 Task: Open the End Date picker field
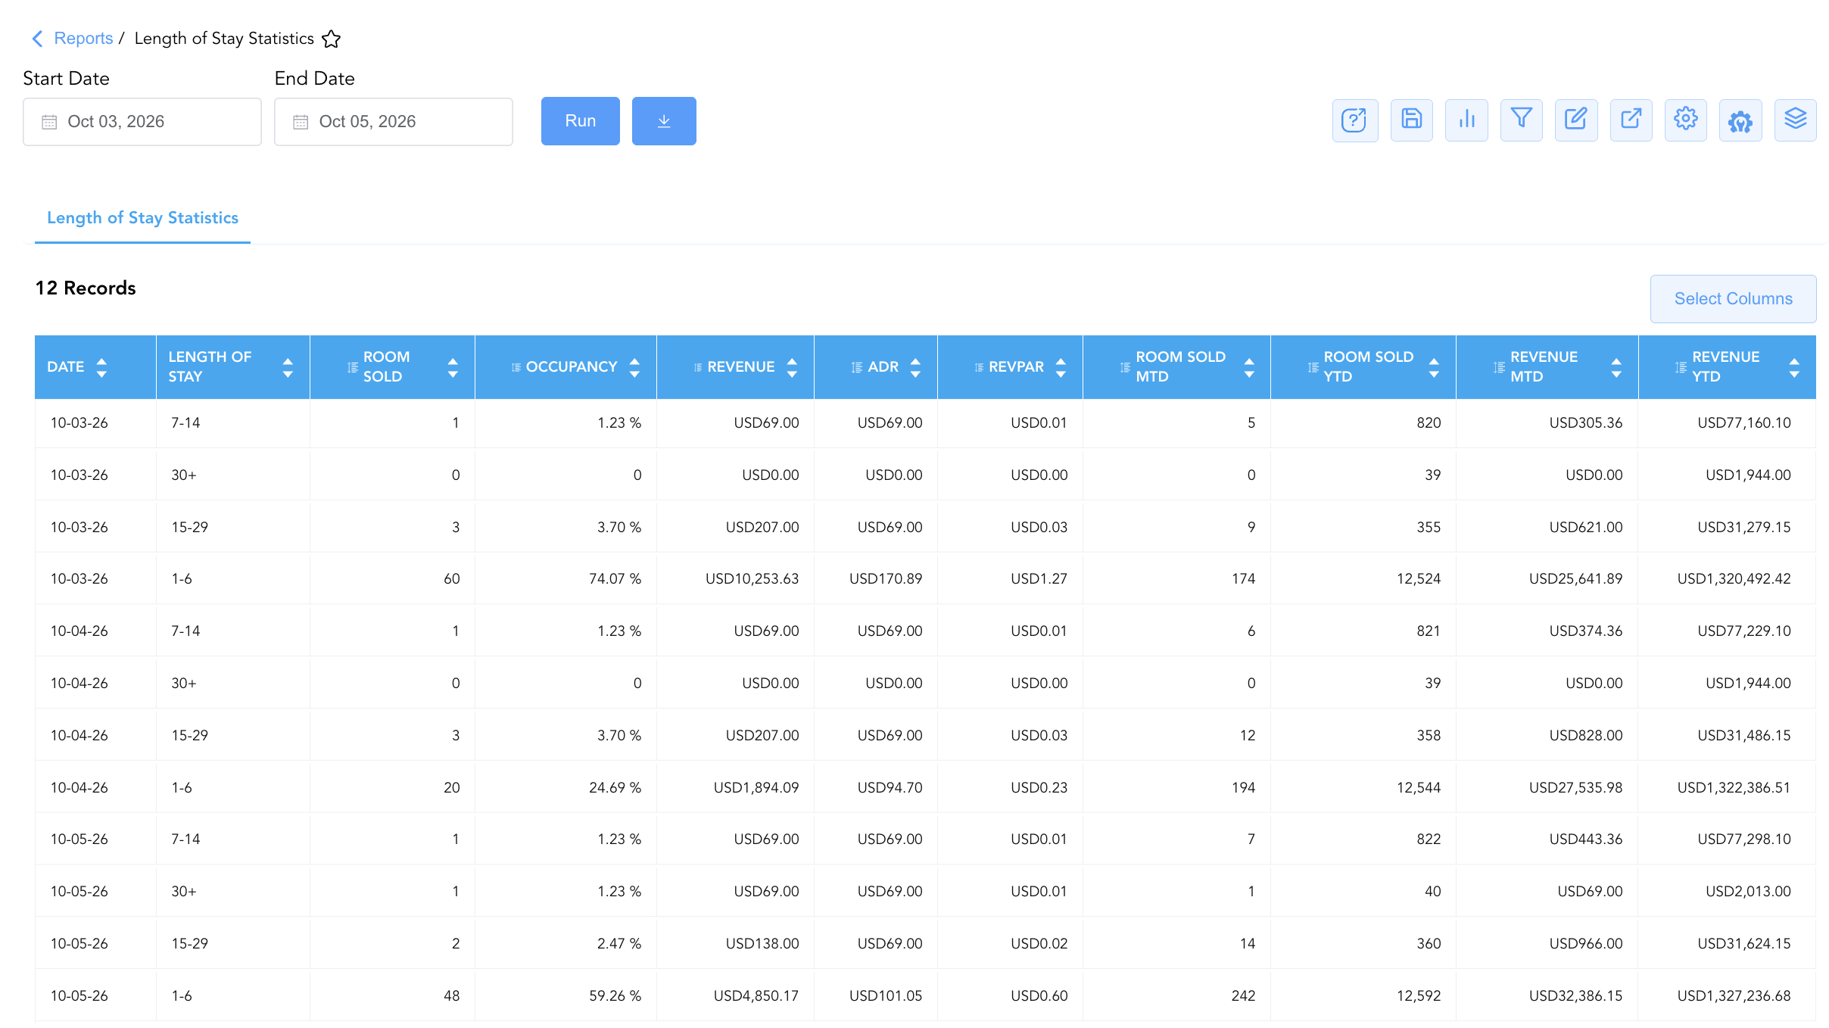click(x=394, y=122)
